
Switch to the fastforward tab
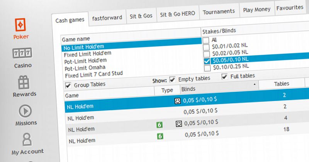[x=107, y=17]
